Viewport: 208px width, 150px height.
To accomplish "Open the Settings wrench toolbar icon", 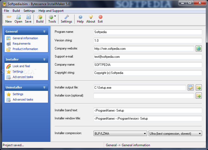I will pos(66,17).
